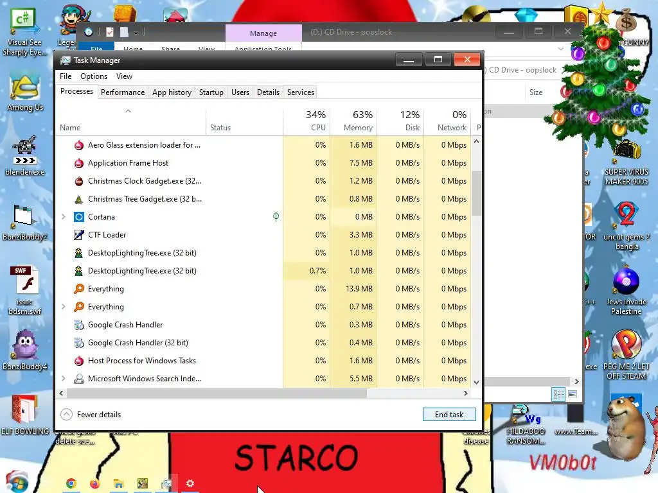Switch to the Startup tab
Screen dimensions: 658x493
coord(211,92)
